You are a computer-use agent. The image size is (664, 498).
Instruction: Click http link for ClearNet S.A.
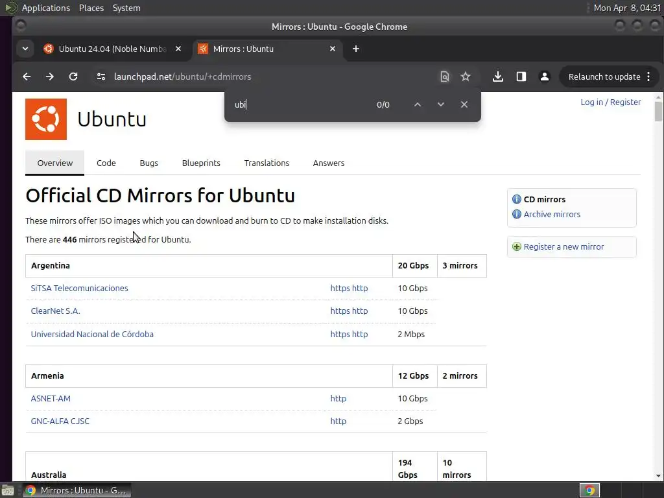(x=360, y=311)
